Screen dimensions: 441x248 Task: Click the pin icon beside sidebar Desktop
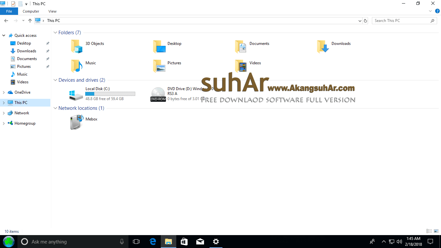click(x=47, y=43)
